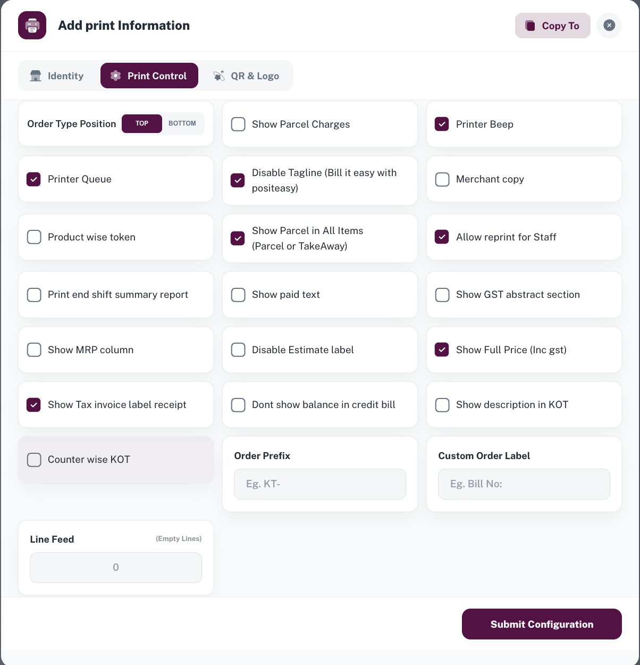Check Product wise token
The image size is (640, 665).
click(33, 237)
